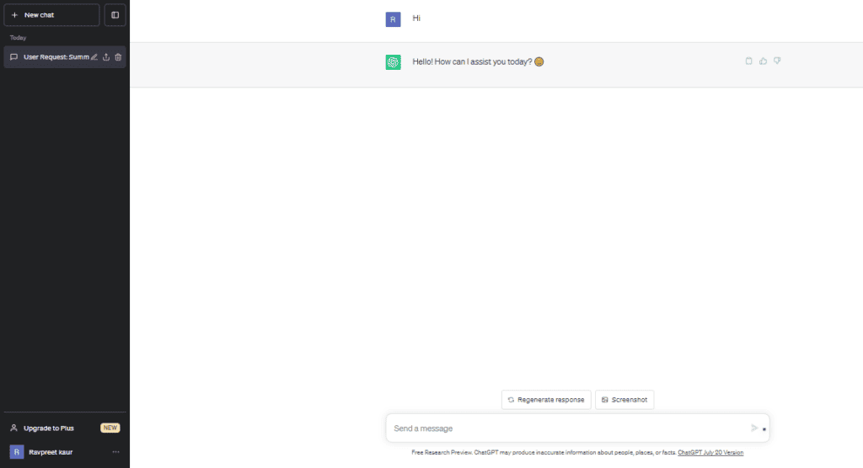Click the send arrow icon

(x=754, y=428)
